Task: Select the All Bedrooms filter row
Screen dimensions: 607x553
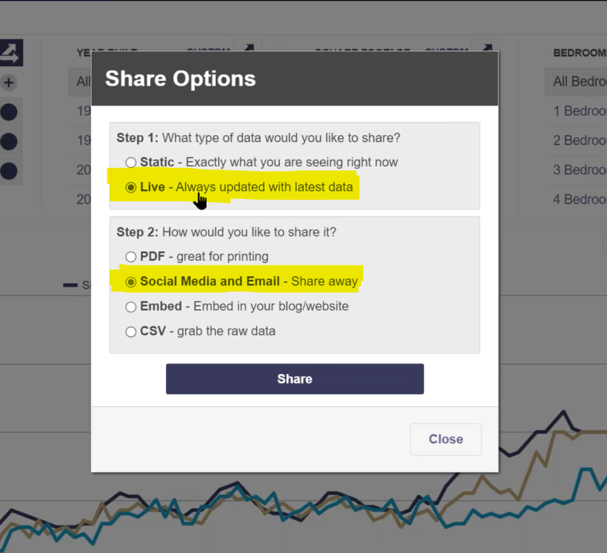Action: (x=575, y=82)
